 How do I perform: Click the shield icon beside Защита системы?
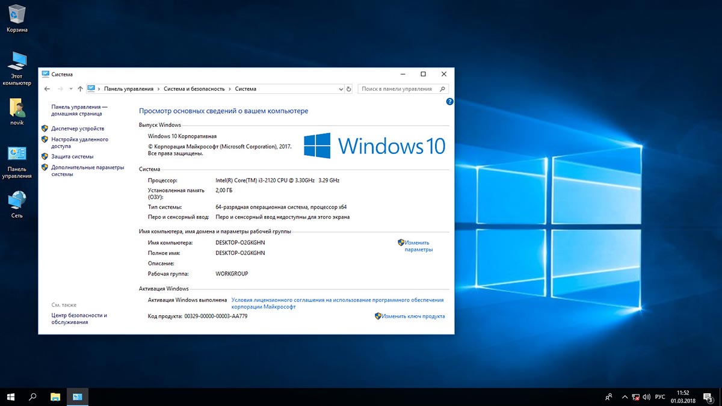coord(45,156)
